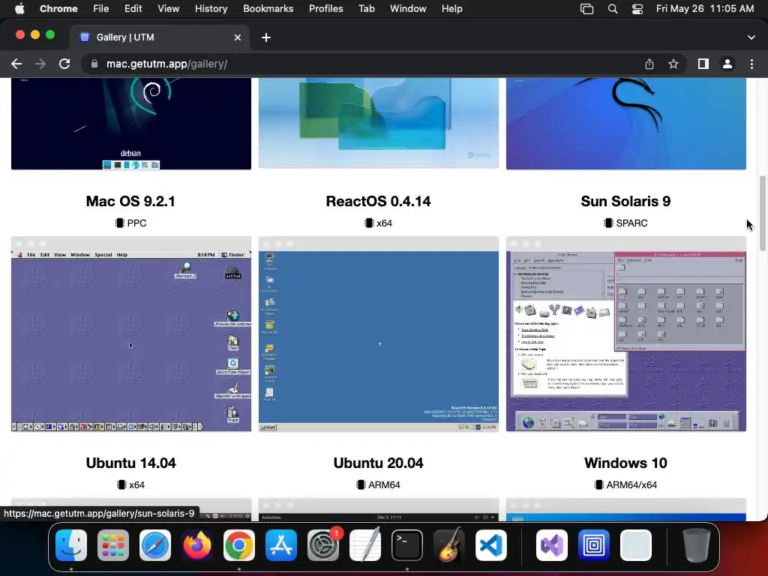Open Safari from the Dock

point(155,545)
